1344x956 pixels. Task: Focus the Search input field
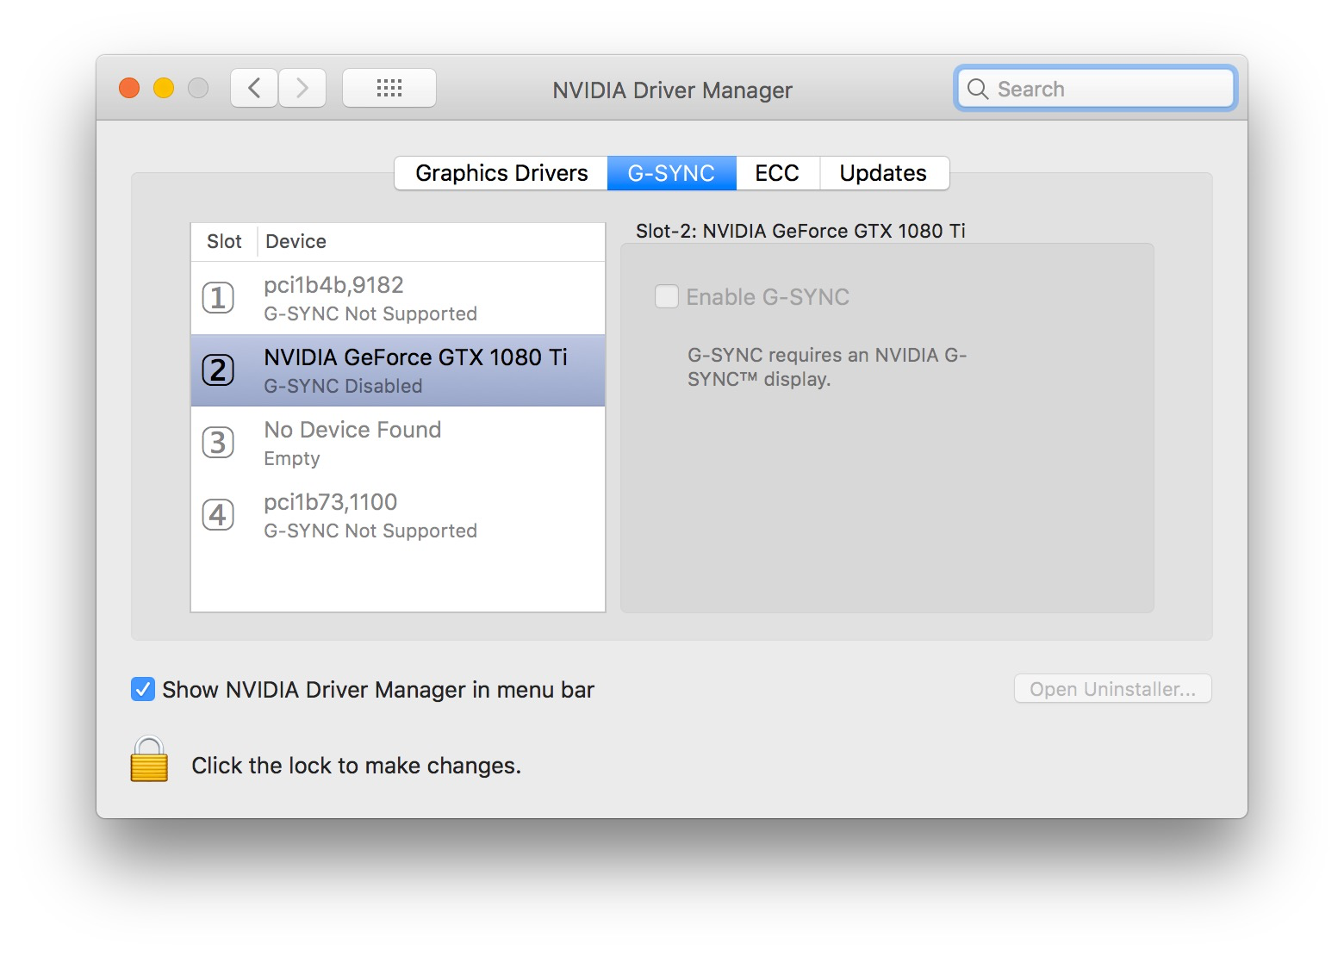point(1096,89)
